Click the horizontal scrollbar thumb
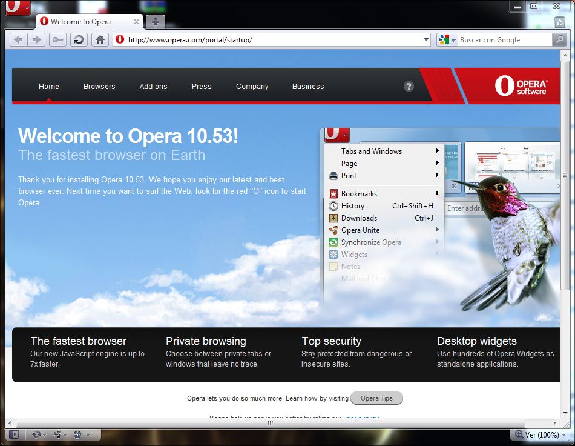The height and width of the screenshot is (446, 575). point(271,423)
